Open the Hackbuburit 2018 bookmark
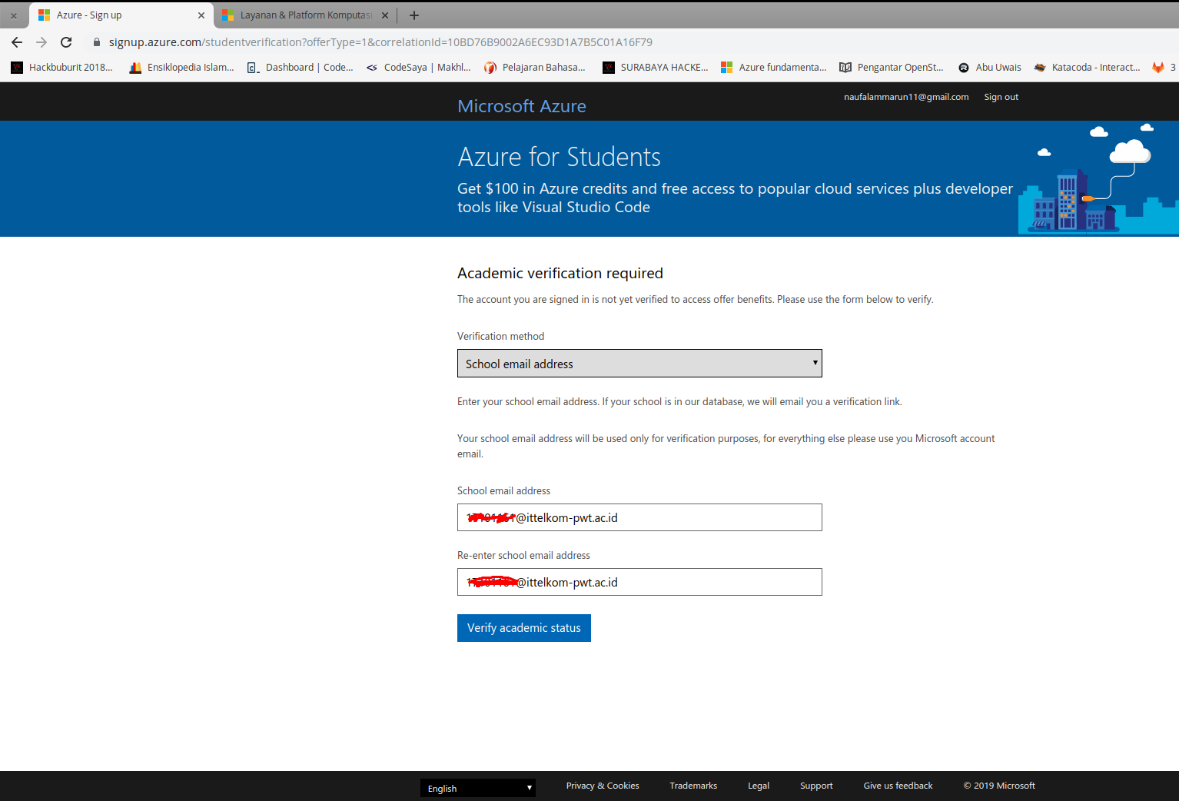Screen dimensions: 1179x801 coord(61,68)
